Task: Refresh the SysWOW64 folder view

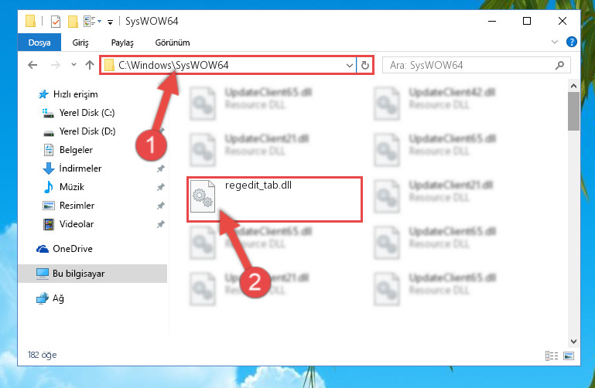Action: (365, 65)
